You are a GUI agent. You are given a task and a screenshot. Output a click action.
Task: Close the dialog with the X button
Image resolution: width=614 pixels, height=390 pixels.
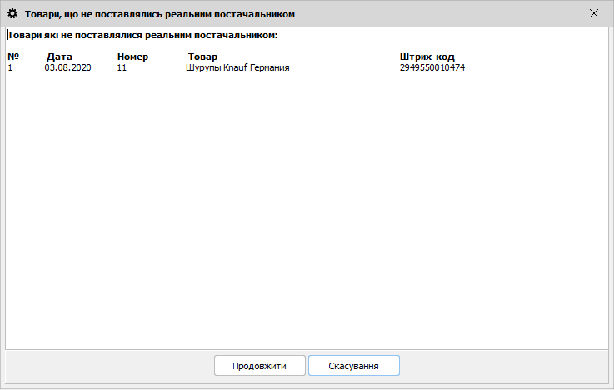[594, 14]
